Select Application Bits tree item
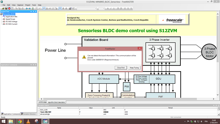This screenshot has height=124, width=220. point(12,17)
